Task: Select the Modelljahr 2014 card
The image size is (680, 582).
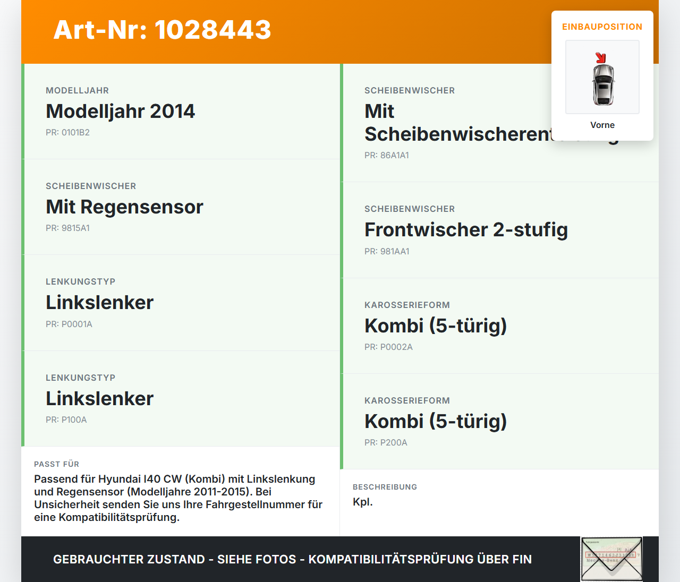Action: (181, 112)
